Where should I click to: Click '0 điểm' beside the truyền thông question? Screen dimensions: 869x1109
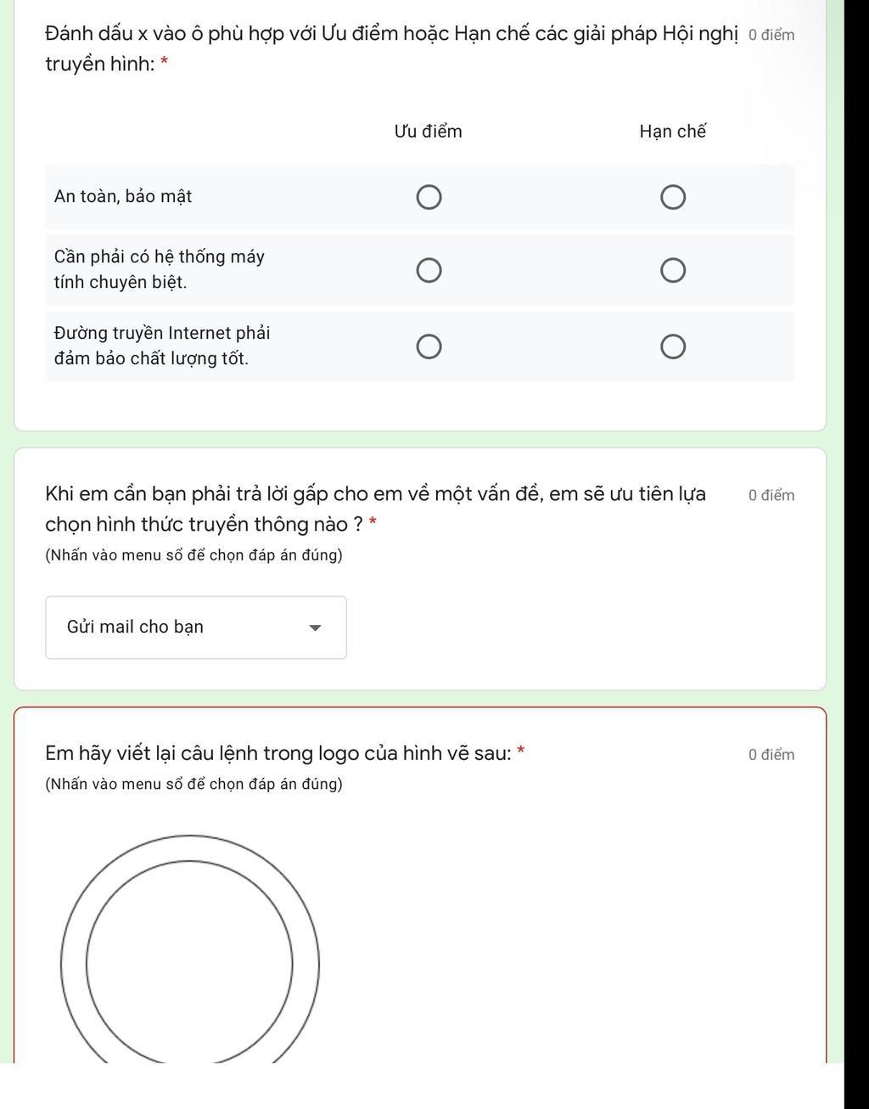[x=771, y=496]
